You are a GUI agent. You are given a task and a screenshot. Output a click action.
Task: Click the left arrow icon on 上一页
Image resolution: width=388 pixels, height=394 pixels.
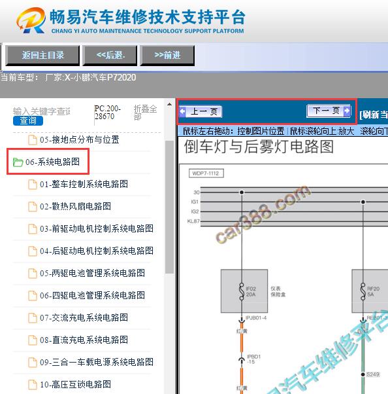[183, 111]
